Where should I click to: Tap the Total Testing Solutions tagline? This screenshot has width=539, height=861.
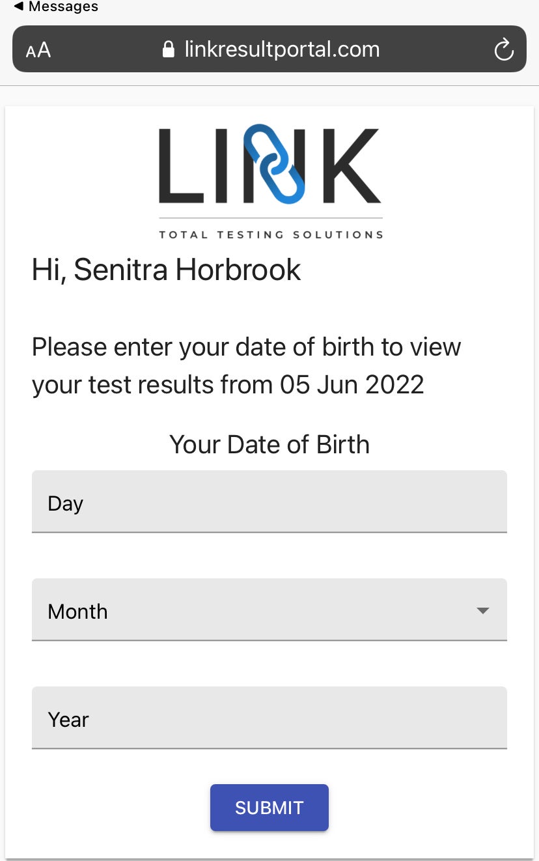(x=269, y=235)
